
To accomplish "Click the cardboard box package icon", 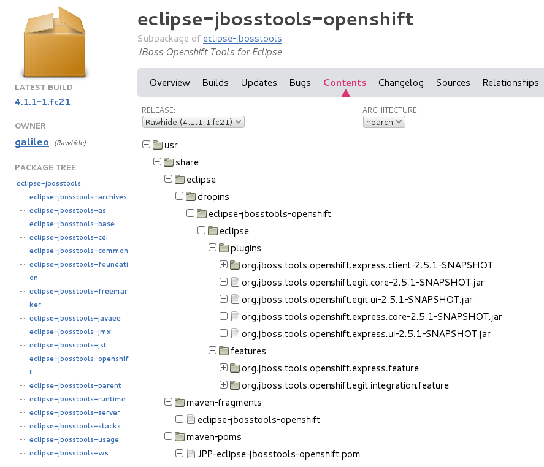I will pyautogui.click(x=55, y=42).
